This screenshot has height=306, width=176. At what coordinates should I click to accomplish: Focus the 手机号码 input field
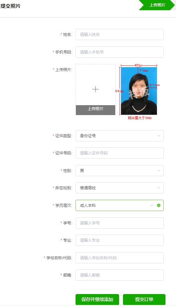click(119, 52)
